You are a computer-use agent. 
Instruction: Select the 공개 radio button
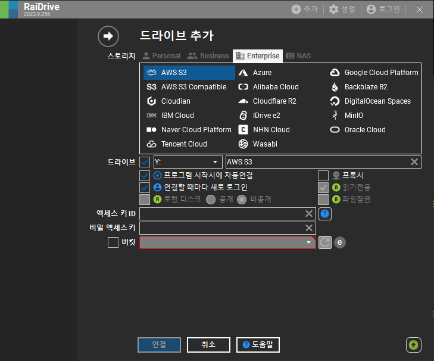(211, 200)
